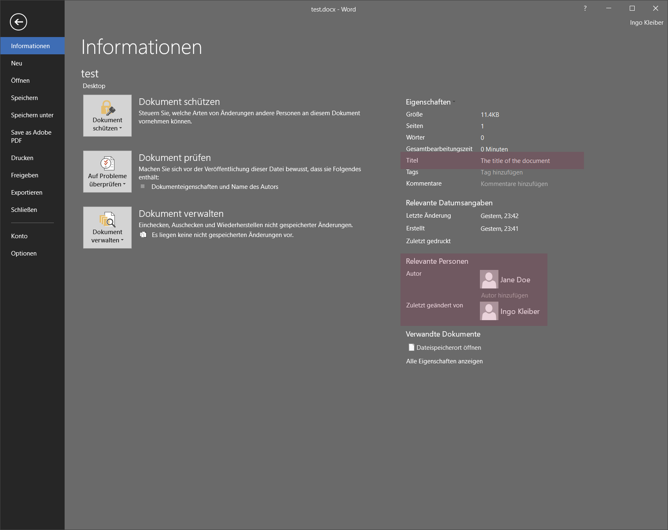
Task: Choose Speichern in the sidebar
Action: tap(33, 98)
